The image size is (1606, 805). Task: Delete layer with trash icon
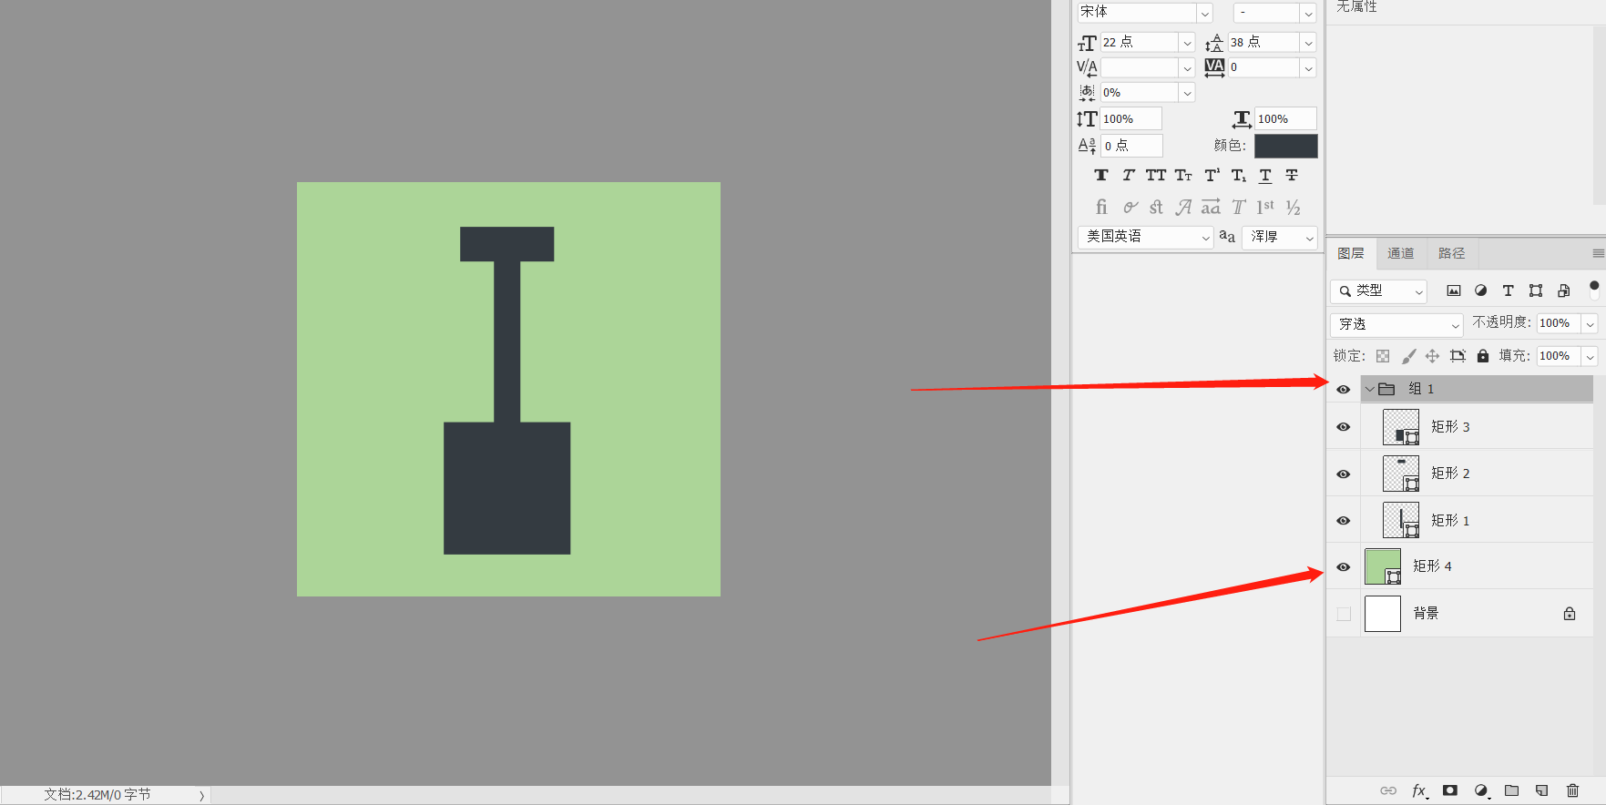point(1572,790)
